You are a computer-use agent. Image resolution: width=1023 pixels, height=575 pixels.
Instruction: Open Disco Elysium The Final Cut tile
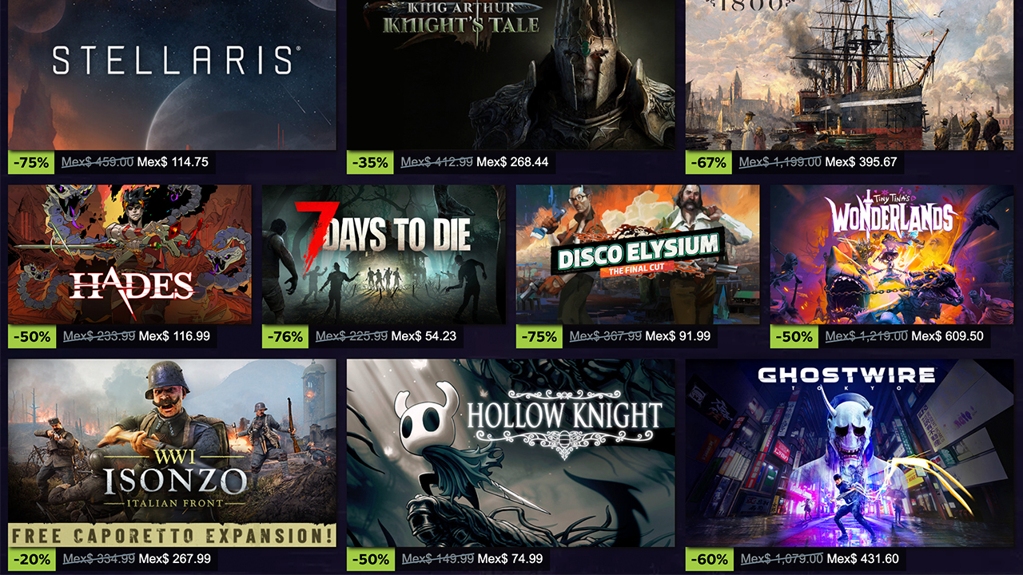click(638, 254)
